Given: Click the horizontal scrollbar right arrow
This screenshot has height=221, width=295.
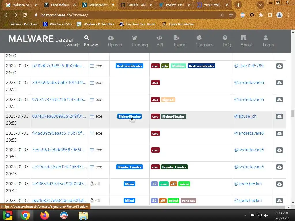Looking at the screenshot, I should (289, 207).
